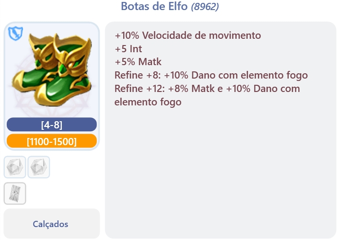
Task: Click the orange [1100-1500] range badge
Action: [x=52, y=141]
